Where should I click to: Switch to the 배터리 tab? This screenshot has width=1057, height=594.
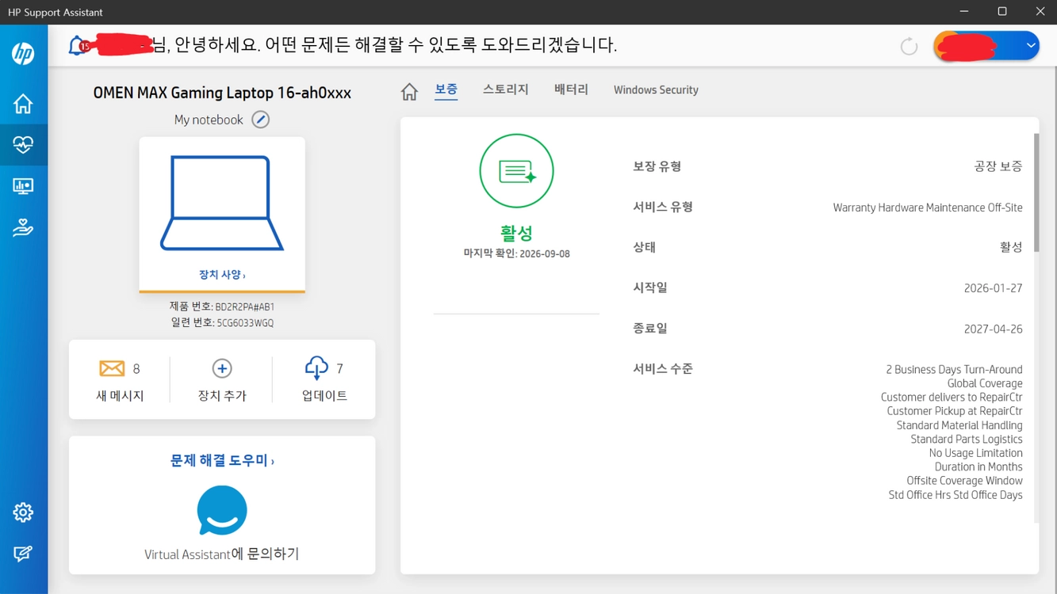(571, 89)
